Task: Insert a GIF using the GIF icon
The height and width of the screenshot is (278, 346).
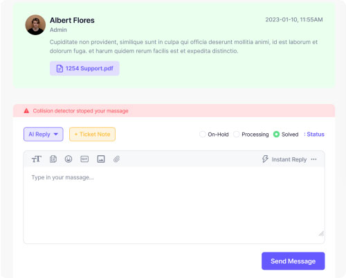Action: tap(84, 159)
